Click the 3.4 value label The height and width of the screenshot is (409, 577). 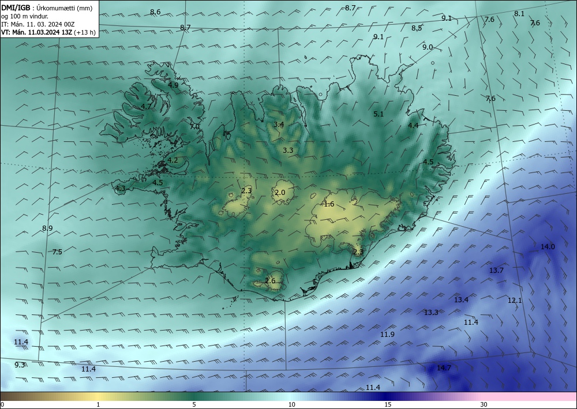tap(279, 125)
